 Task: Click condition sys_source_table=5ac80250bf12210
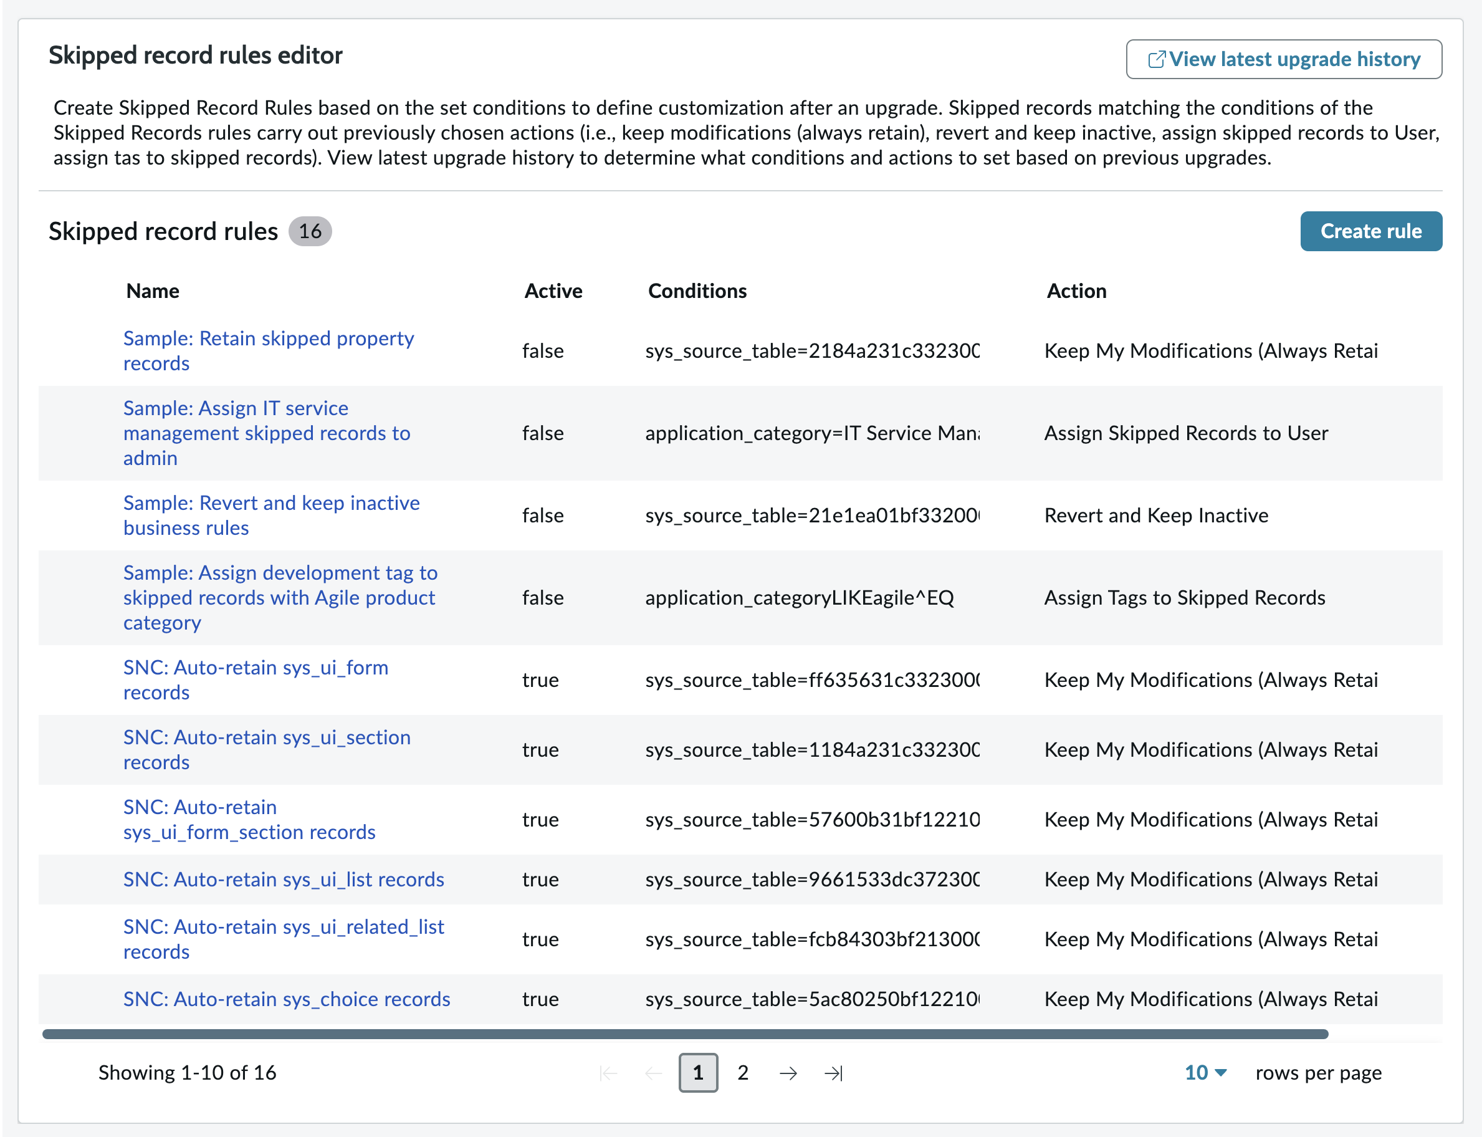pos(812,999)
